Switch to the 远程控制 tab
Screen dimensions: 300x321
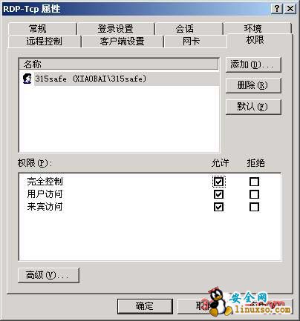[x=45, y=42]
